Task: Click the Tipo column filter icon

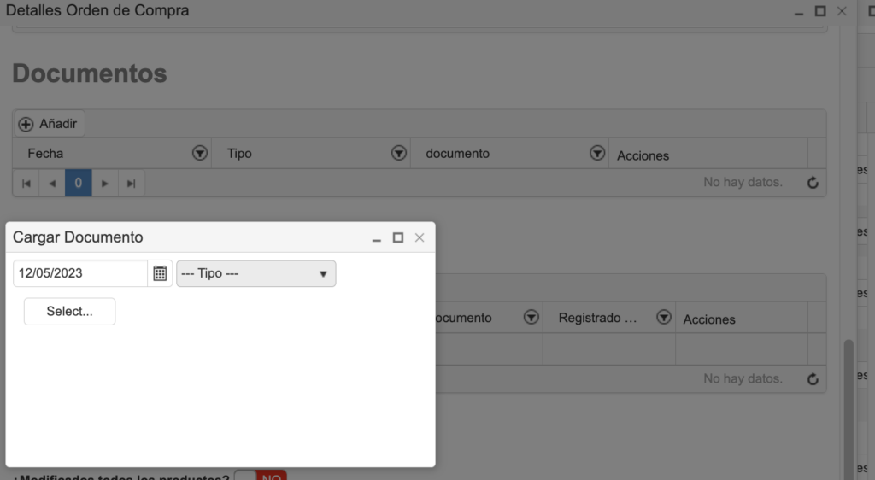Action: [398, 154]
